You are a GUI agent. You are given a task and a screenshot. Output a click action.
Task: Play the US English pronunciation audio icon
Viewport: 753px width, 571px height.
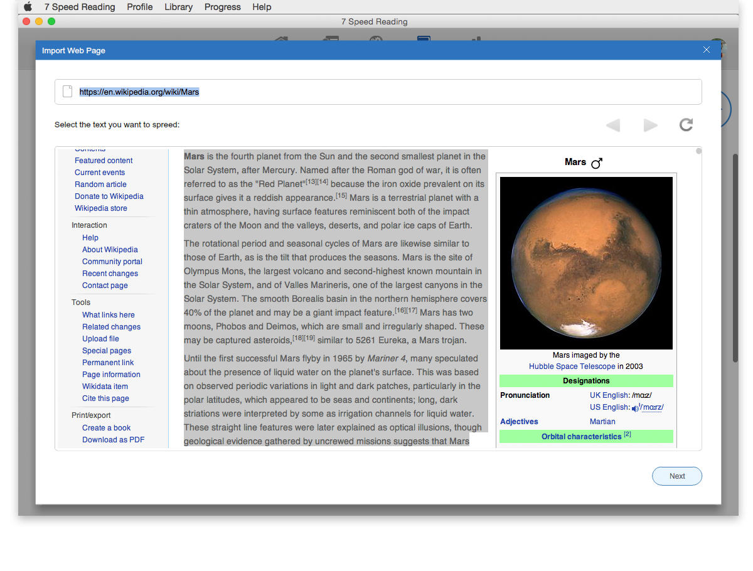pos(635,408)
